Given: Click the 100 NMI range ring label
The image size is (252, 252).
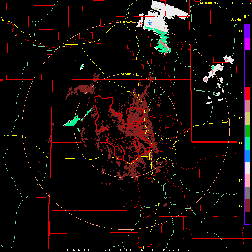Looking at the screenshot, I should tap(126, 22).
